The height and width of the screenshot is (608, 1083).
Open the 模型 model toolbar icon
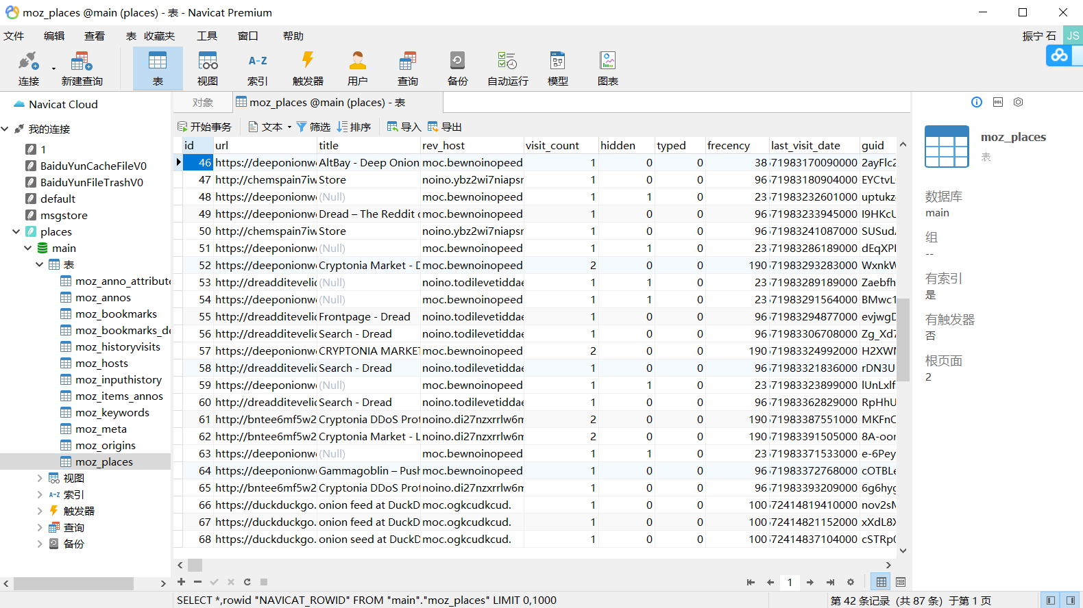click(558, 68)
